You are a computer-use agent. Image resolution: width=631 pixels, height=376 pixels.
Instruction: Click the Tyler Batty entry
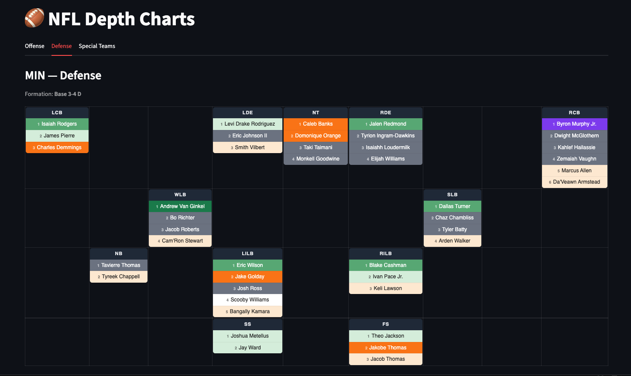pos(453,229)
